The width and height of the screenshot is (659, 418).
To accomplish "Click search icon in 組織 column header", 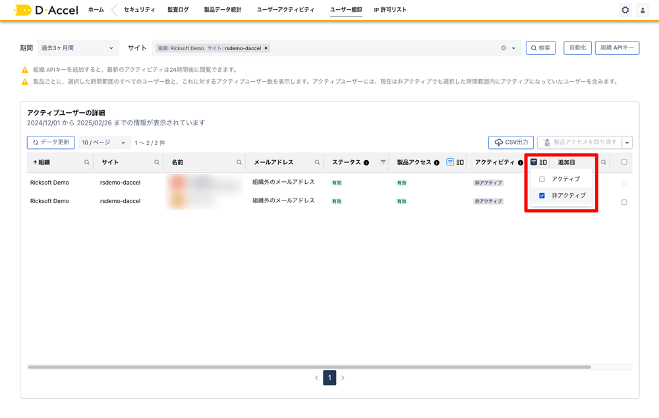I will click(x=86, y=162).
